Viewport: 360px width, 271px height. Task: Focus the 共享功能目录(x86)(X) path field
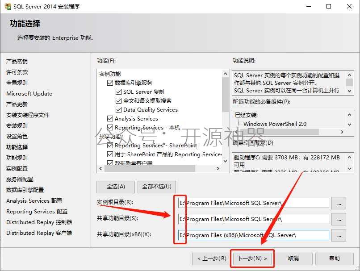[x=253, y=235]
